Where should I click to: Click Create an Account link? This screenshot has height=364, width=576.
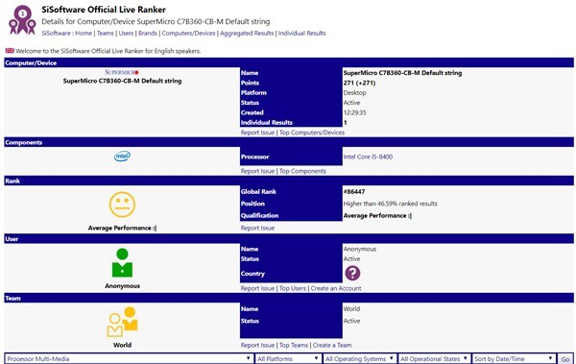click(x=336, y=288)
